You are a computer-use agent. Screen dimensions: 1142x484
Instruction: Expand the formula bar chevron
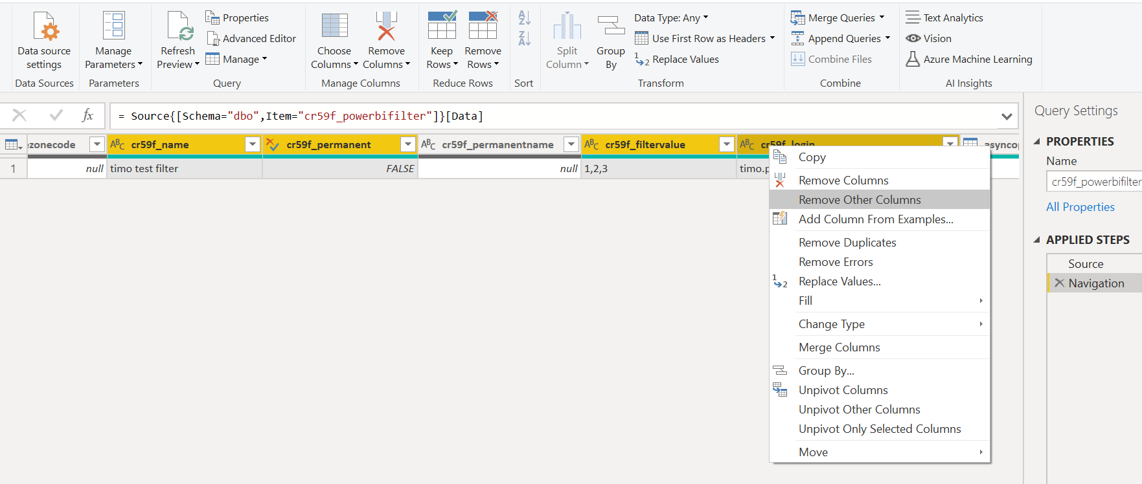pos(1006,116)
